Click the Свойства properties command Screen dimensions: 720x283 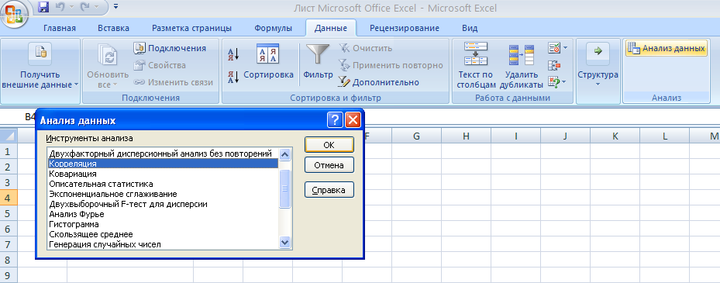pos(160,65)
